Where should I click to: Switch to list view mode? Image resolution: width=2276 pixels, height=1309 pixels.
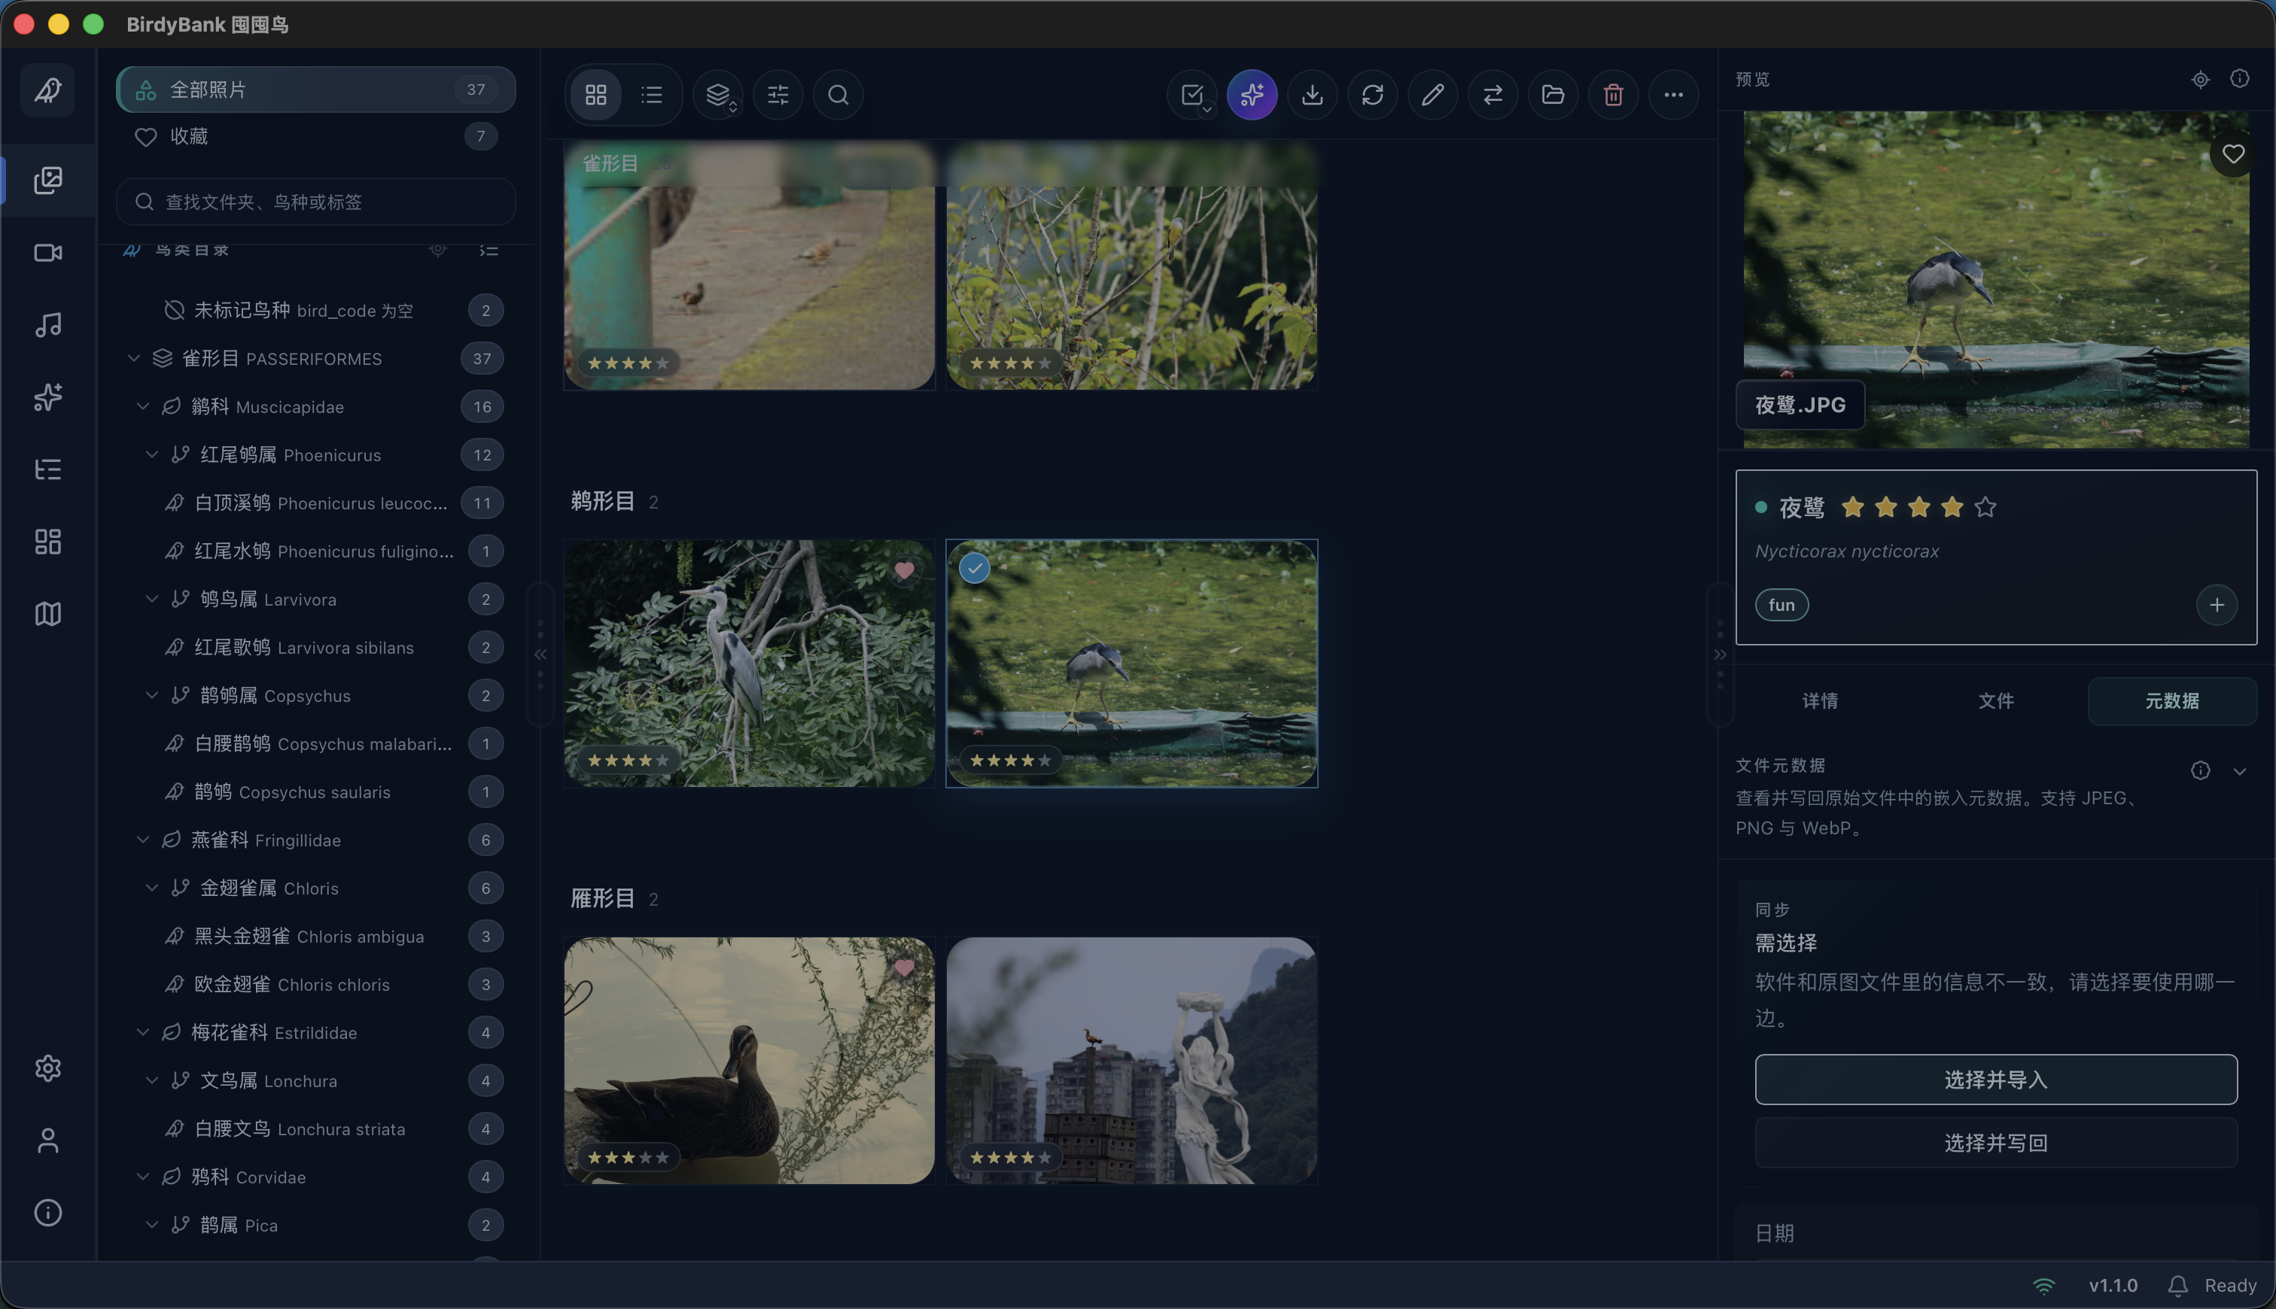click(x=652, y=94)
